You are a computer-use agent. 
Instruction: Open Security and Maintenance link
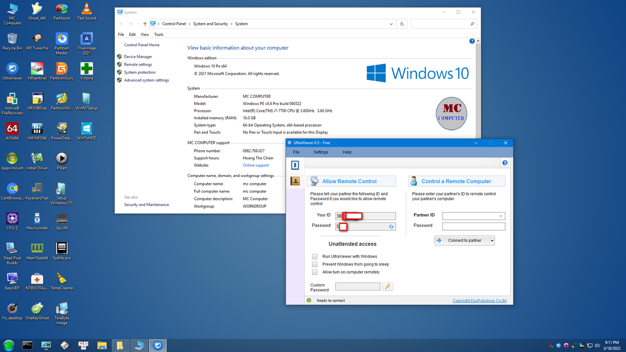coord(147,205)
